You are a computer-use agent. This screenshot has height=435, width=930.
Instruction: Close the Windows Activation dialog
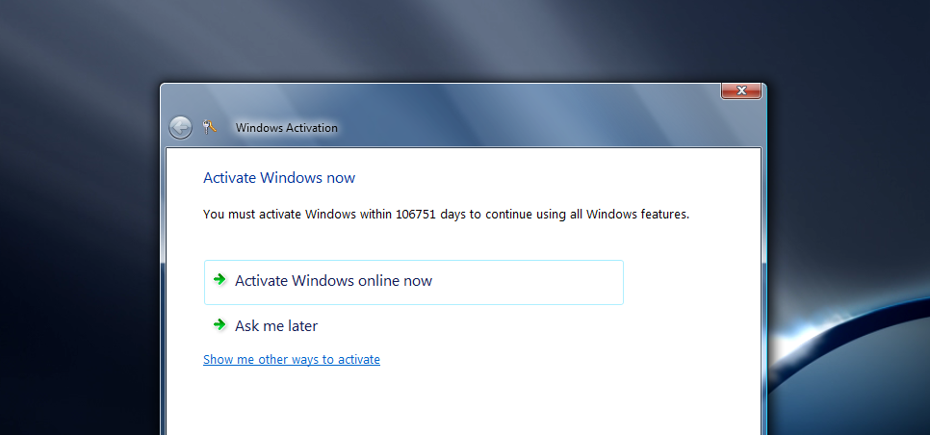pos(740,90)
